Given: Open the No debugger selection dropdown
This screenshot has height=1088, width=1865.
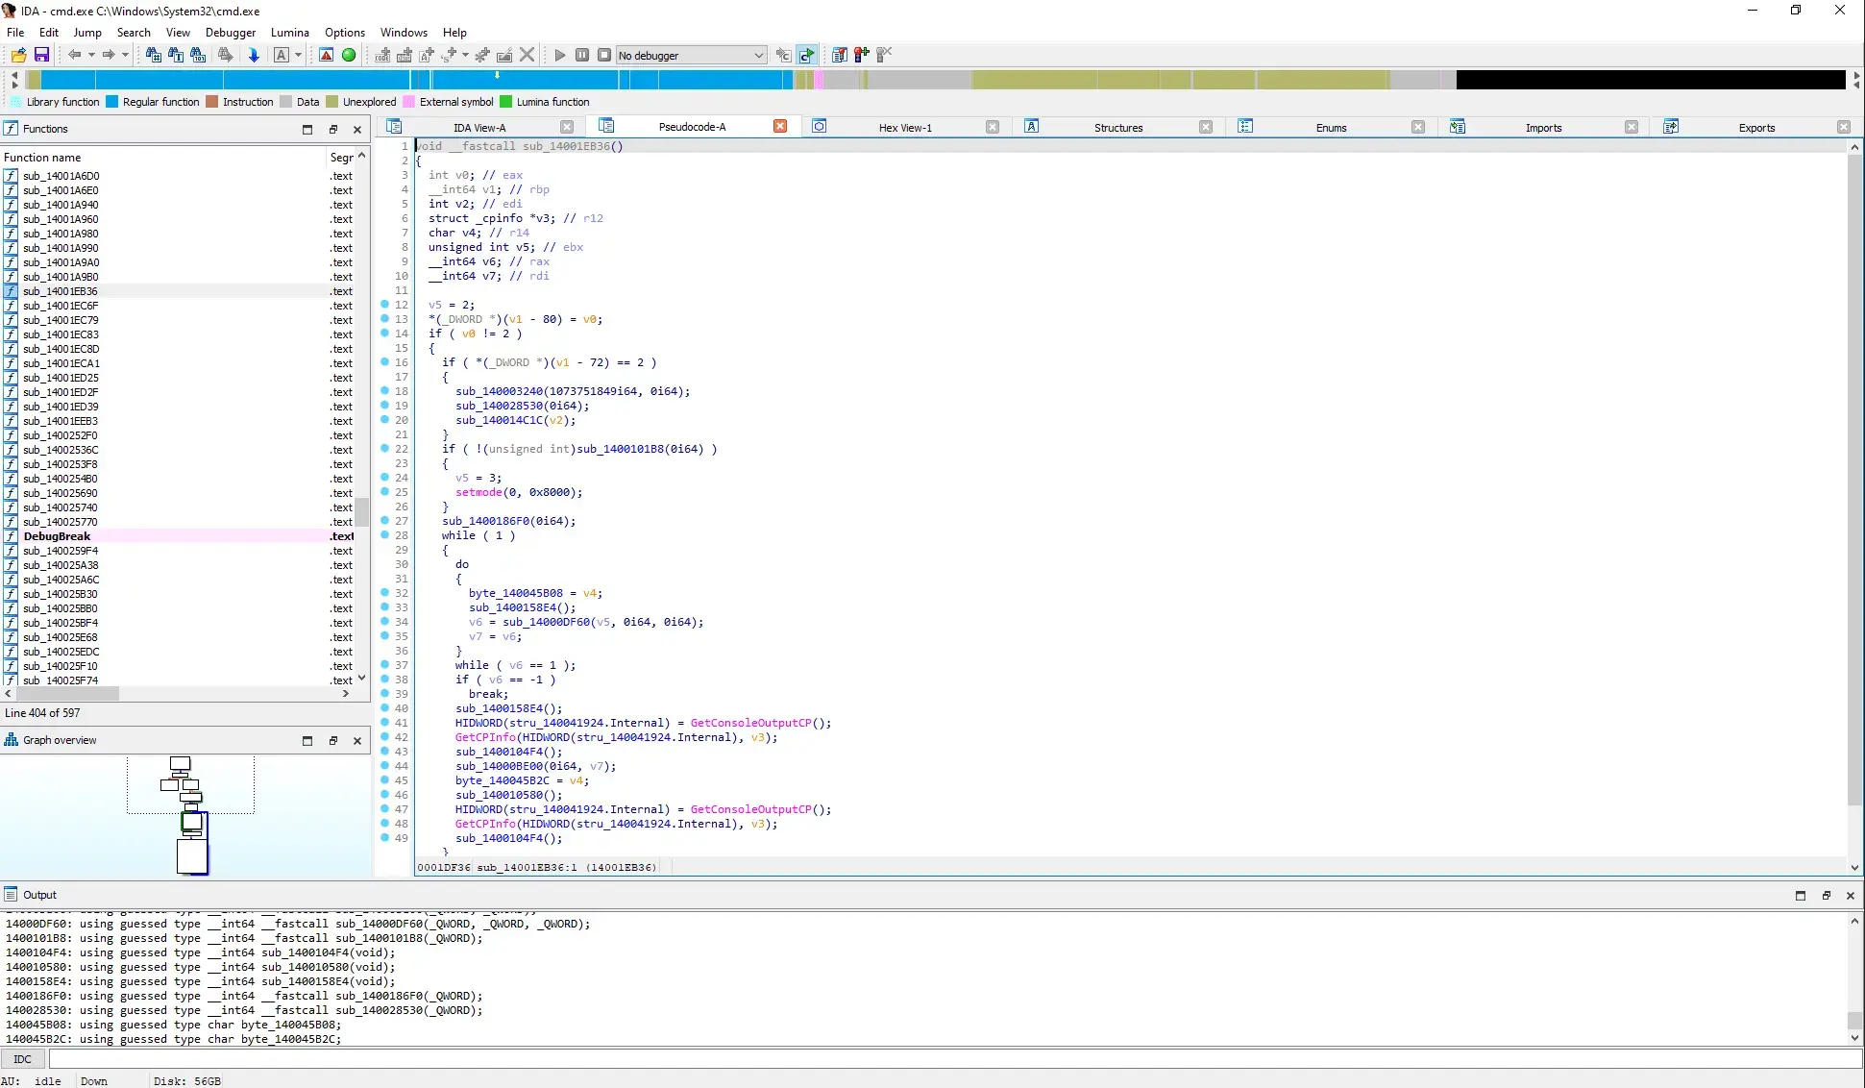Looking at the screenshot, I should pos(691,55).
